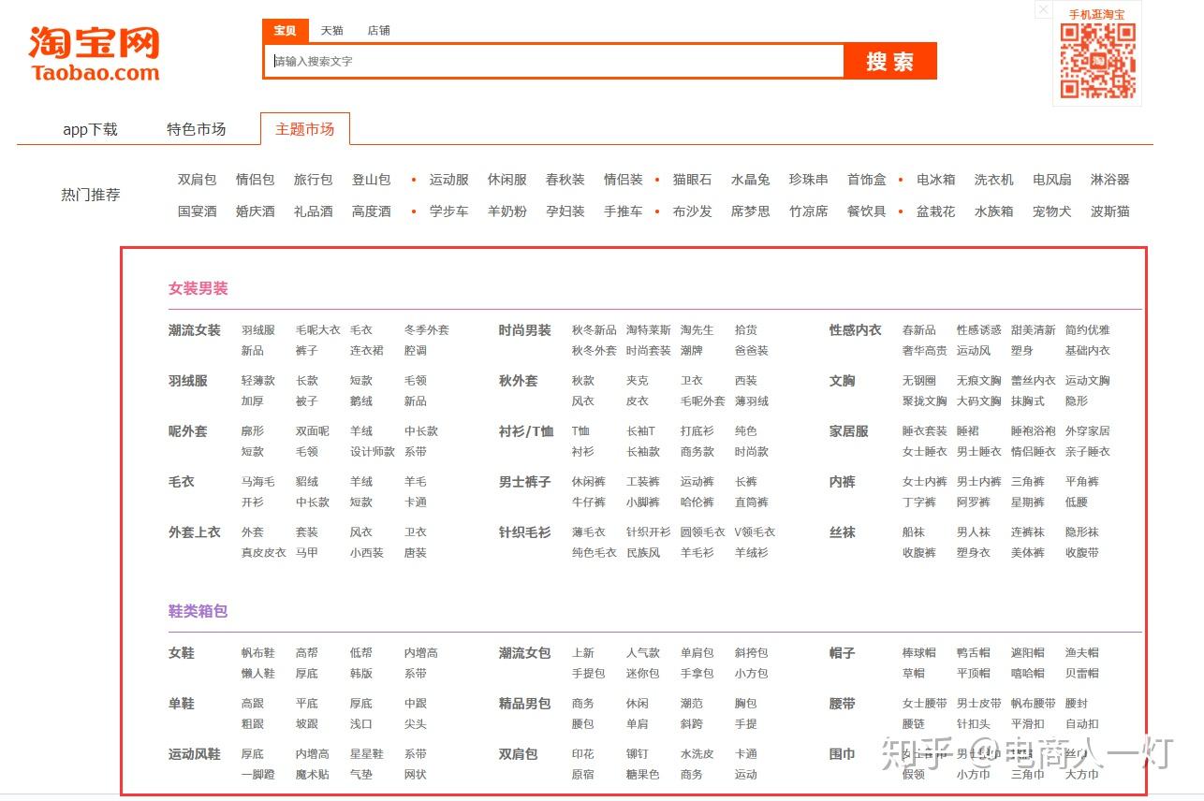The width and height of the screenshot is (1204, 801).
Task: Click the 斜挎包 link
Action: click(752, 653)
